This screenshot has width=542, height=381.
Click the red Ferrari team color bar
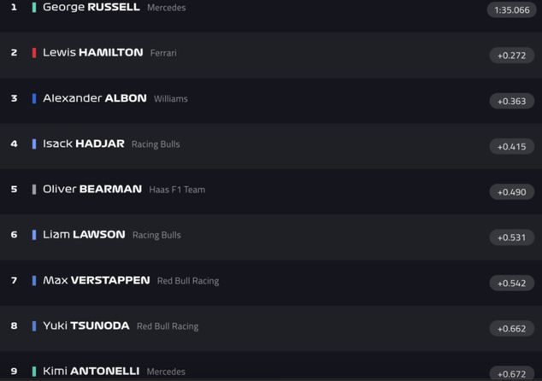coord(34,53)
